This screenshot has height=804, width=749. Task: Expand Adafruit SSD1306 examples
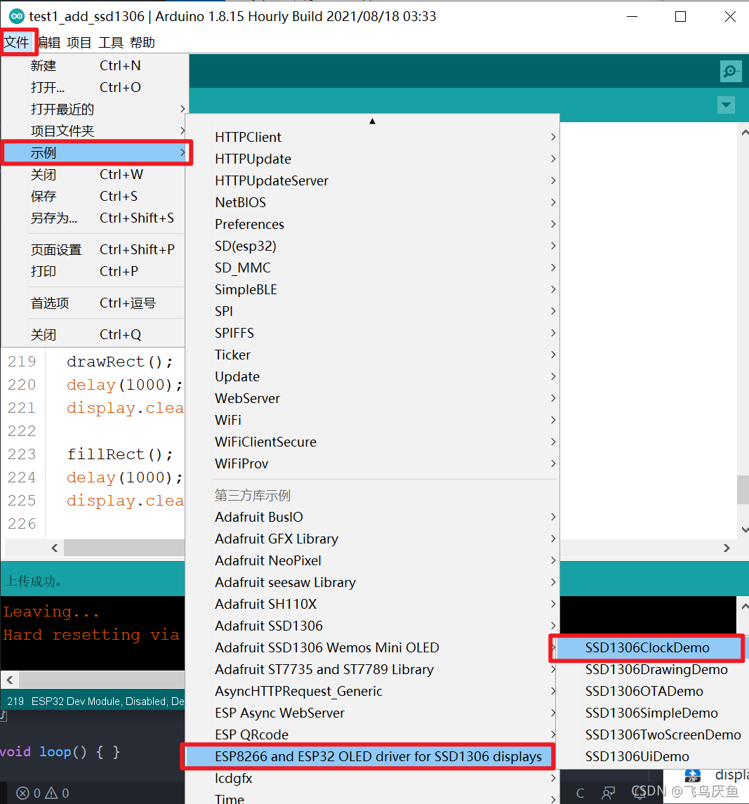[x=372, y=626]
